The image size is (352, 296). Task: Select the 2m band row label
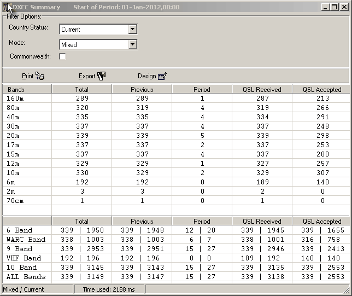point(11,191)
